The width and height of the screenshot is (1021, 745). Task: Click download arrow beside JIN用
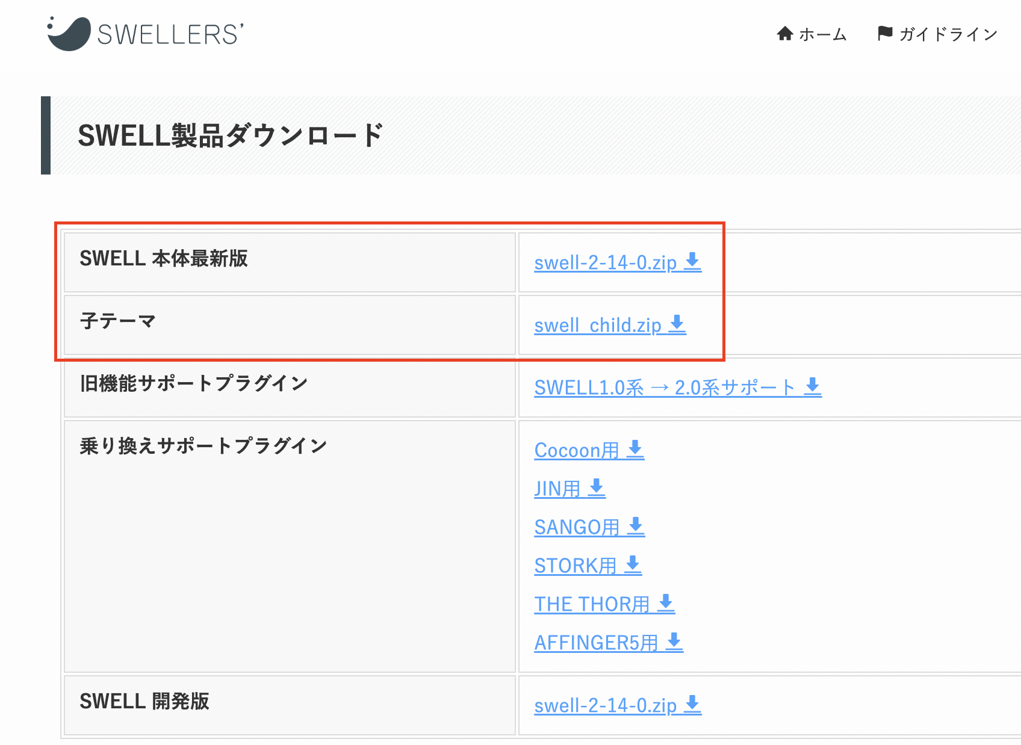click(x=597, y=487)
